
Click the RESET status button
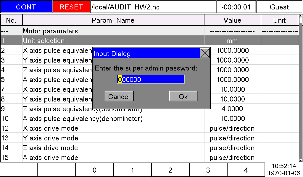point(71,7)
